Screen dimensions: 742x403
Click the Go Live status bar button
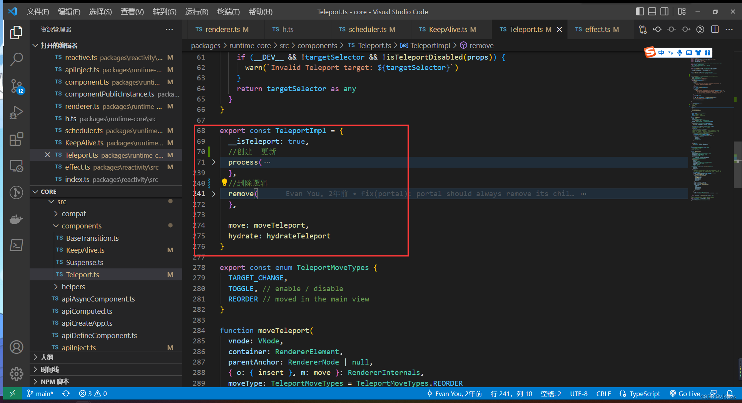[685, 393]
